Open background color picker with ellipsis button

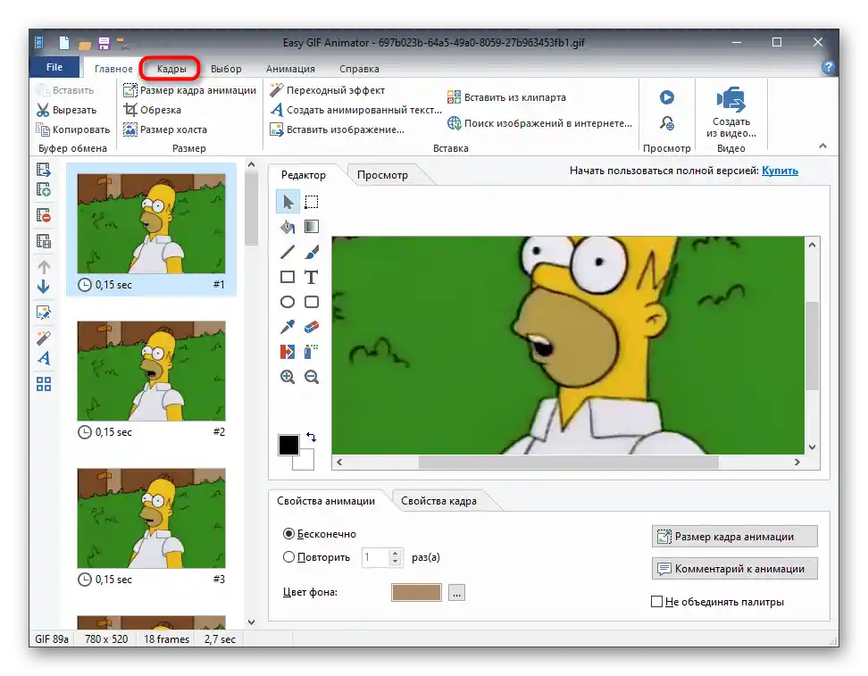pyautogui.click(x=456, y=592)
